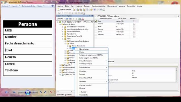Open the photo viewer help icon

tap(53, 6)
